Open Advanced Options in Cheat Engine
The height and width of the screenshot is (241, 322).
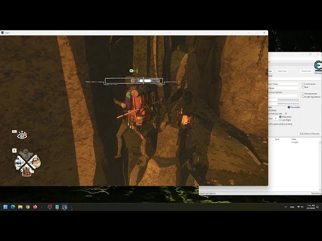pos(207,193)
